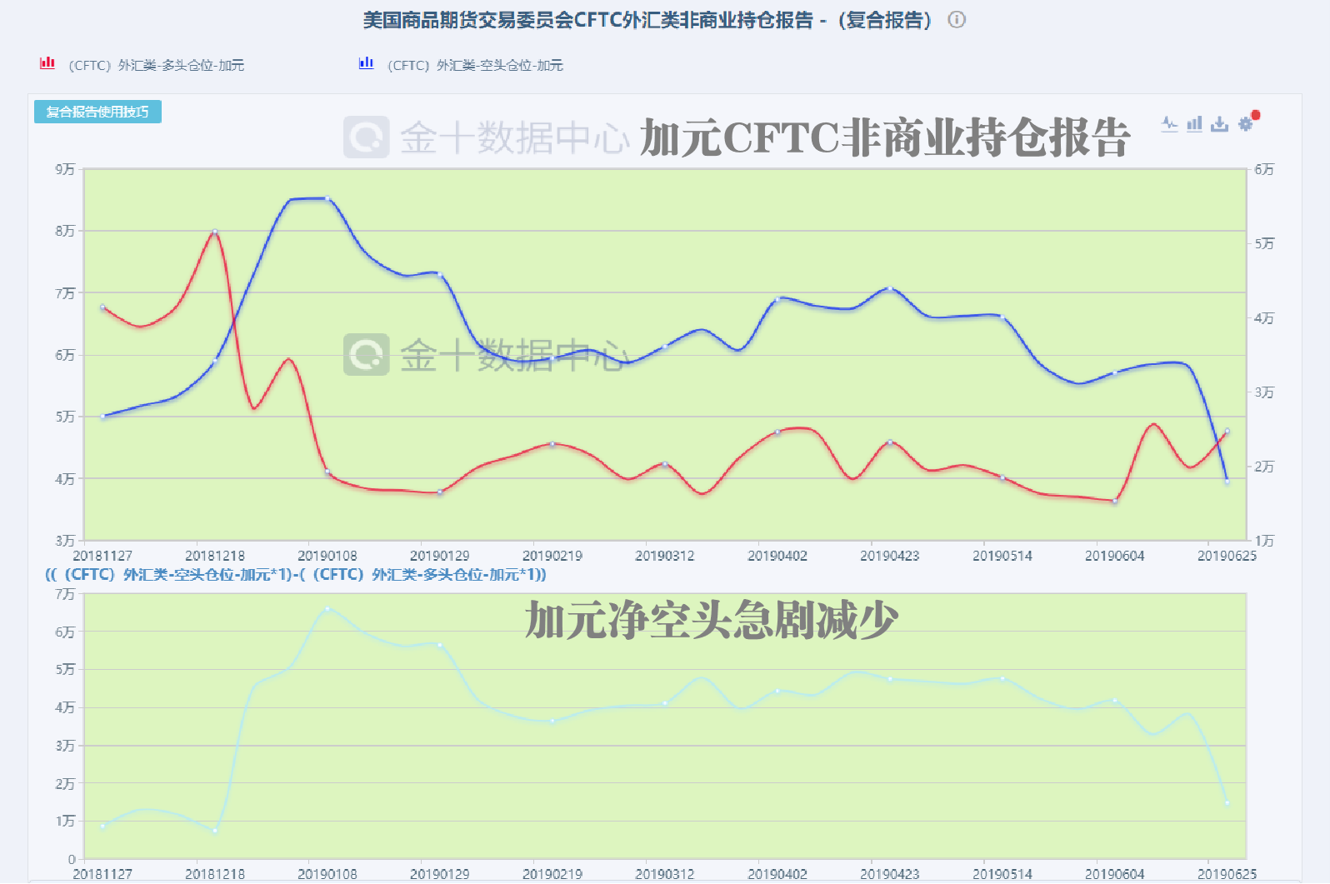Open the 复合报告使用技巧 button

tap(97, 112)
